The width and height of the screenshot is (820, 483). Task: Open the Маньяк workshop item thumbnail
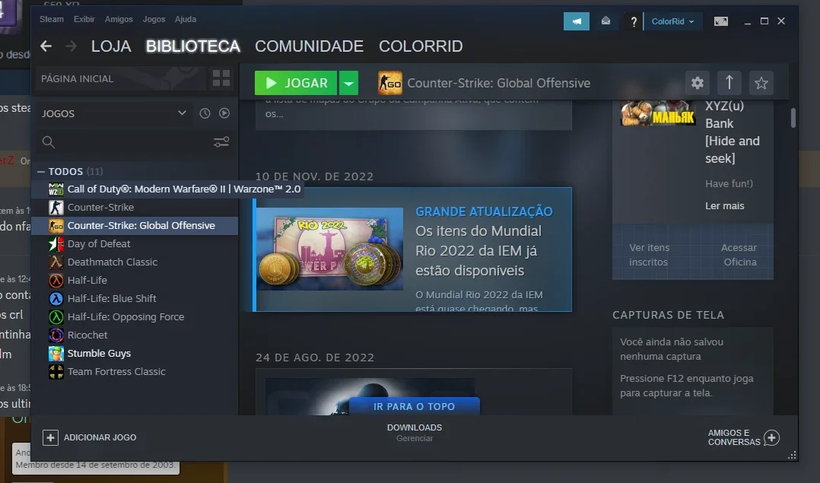click(658, 113)
